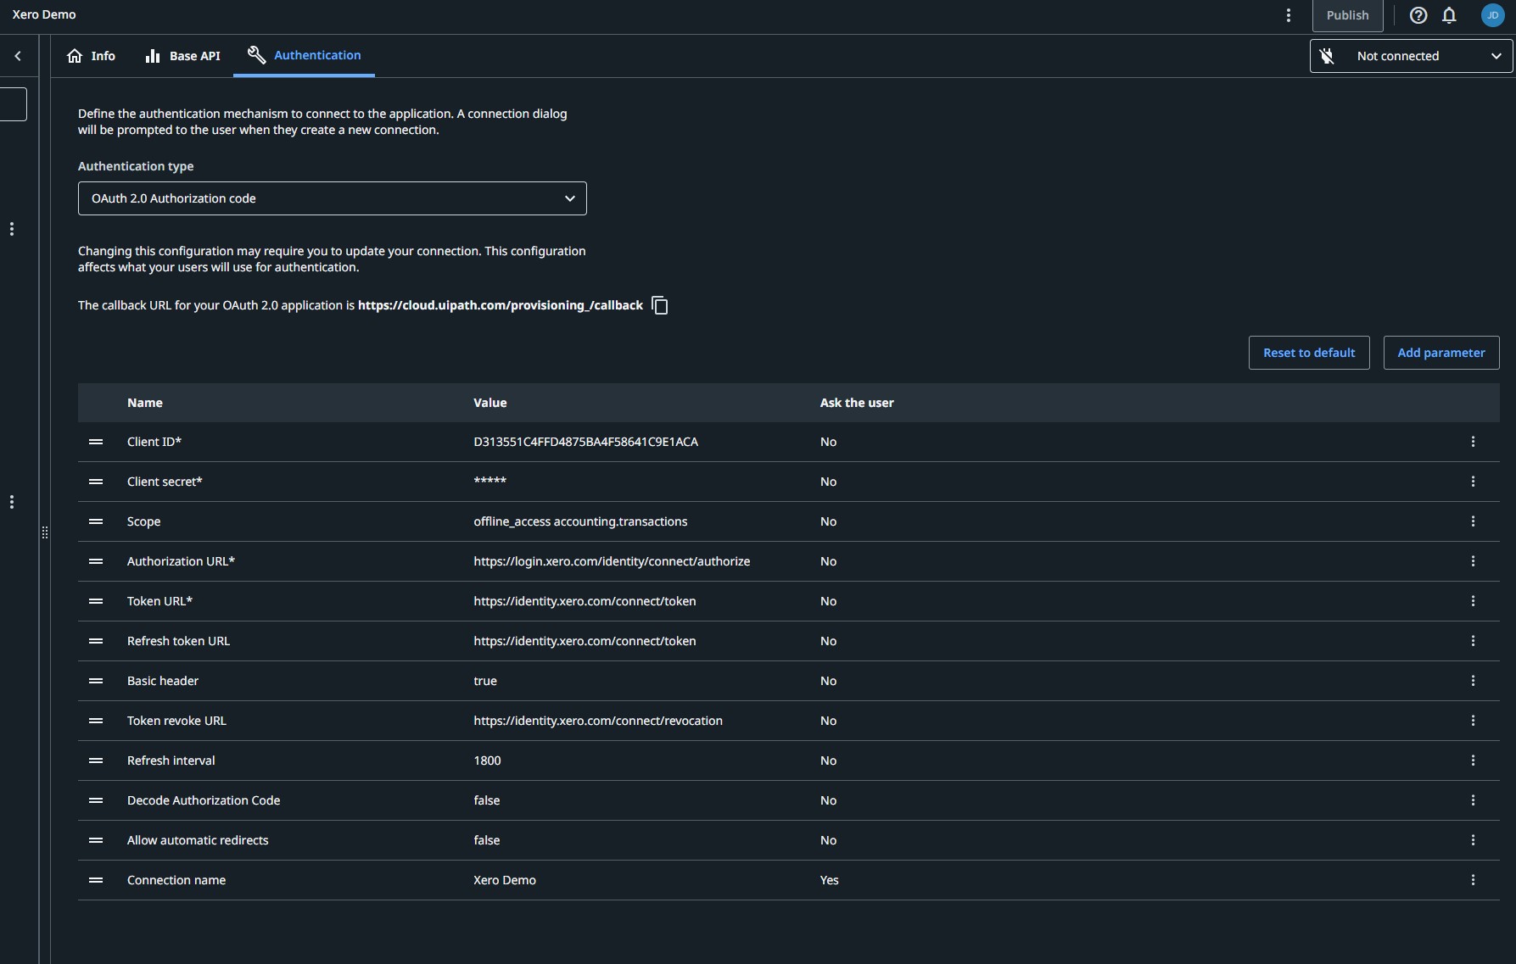Open row actions for Decode Authorization Code

point(1473,800)
